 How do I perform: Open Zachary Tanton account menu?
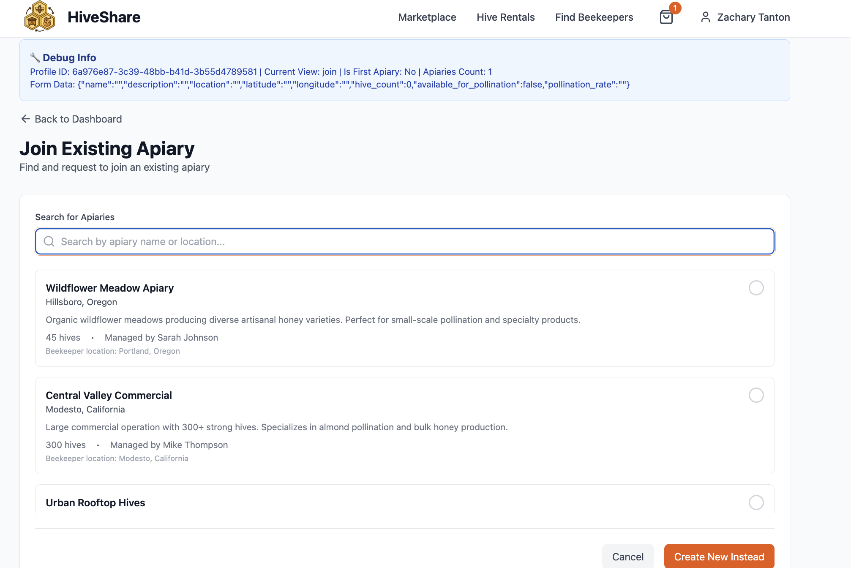coord(753,17)
